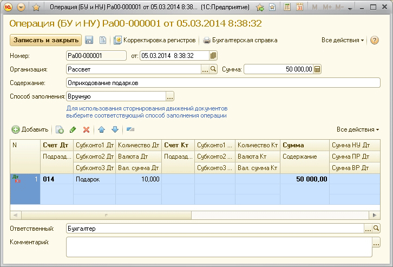Select the row sum cell 50 000,00
This screenshot has width=393, height=267.
(305, 179)
